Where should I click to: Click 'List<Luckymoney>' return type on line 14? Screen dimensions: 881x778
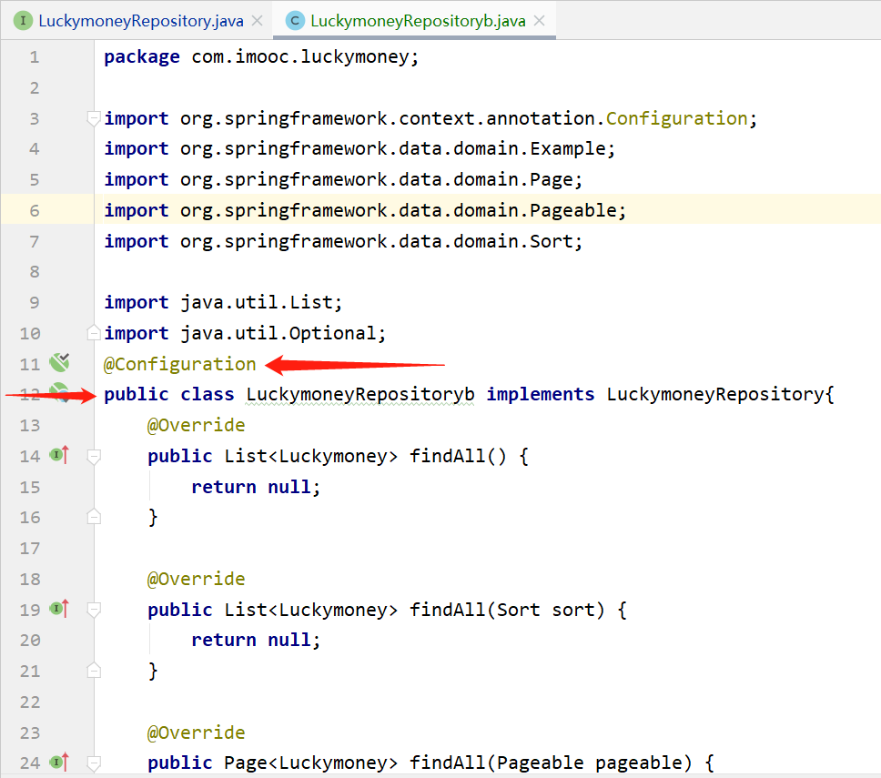(x=310, y=456)
